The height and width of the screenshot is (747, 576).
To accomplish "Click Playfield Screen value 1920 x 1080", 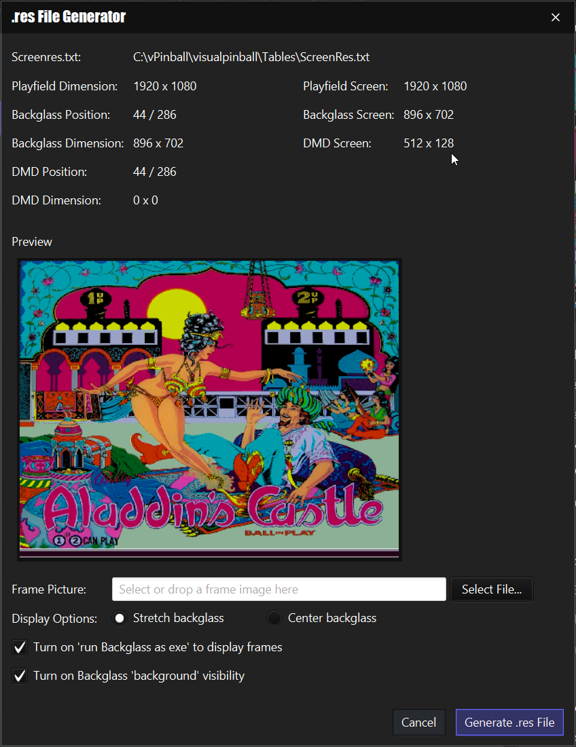I will (x=435, y=86).
